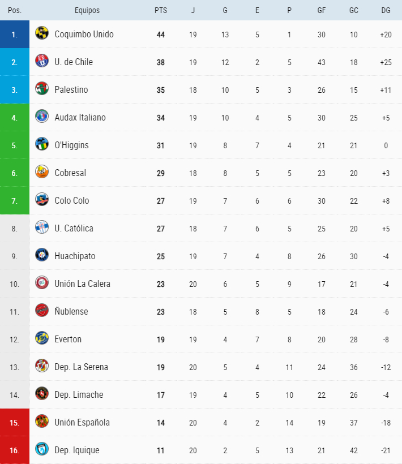Click the red position 15 badge

(x=15, y=422)
